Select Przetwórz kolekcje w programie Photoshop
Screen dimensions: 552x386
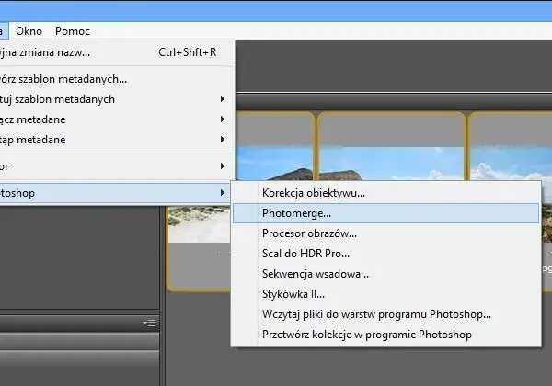(x=385, y=335)
